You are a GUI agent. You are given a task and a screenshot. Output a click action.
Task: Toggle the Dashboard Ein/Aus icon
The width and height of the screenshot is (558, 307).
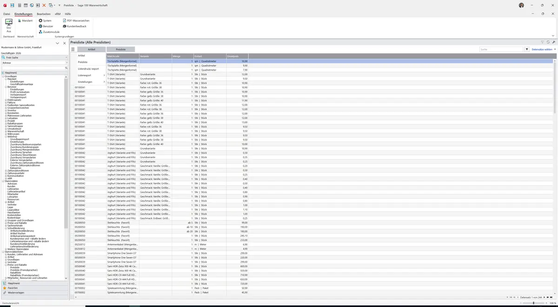click(9, 25)
